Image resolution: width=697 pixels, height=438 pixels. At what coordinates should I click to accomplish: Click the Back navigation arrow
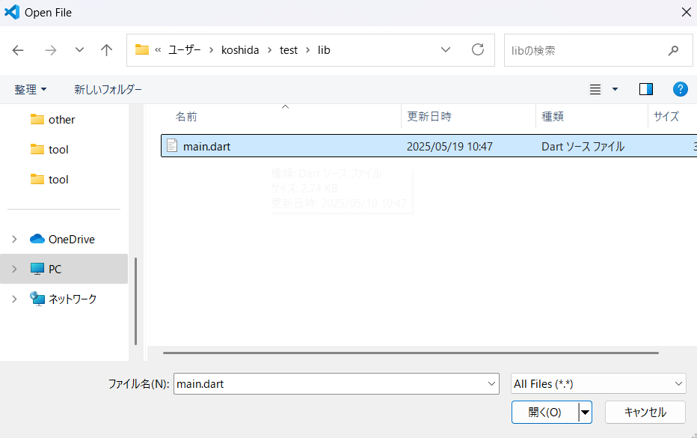pos(18,50)
